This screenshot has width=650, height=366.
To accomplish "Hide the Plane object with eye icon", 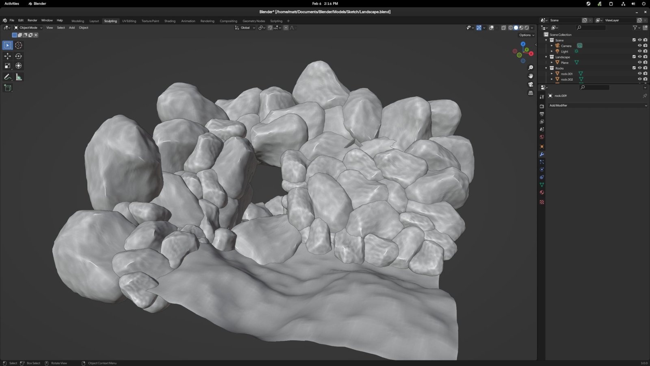I will (x=639, y=62).
